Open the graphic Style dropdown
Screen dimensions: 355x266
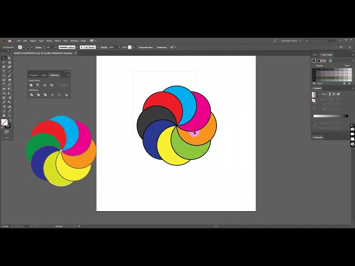[133, 47]
